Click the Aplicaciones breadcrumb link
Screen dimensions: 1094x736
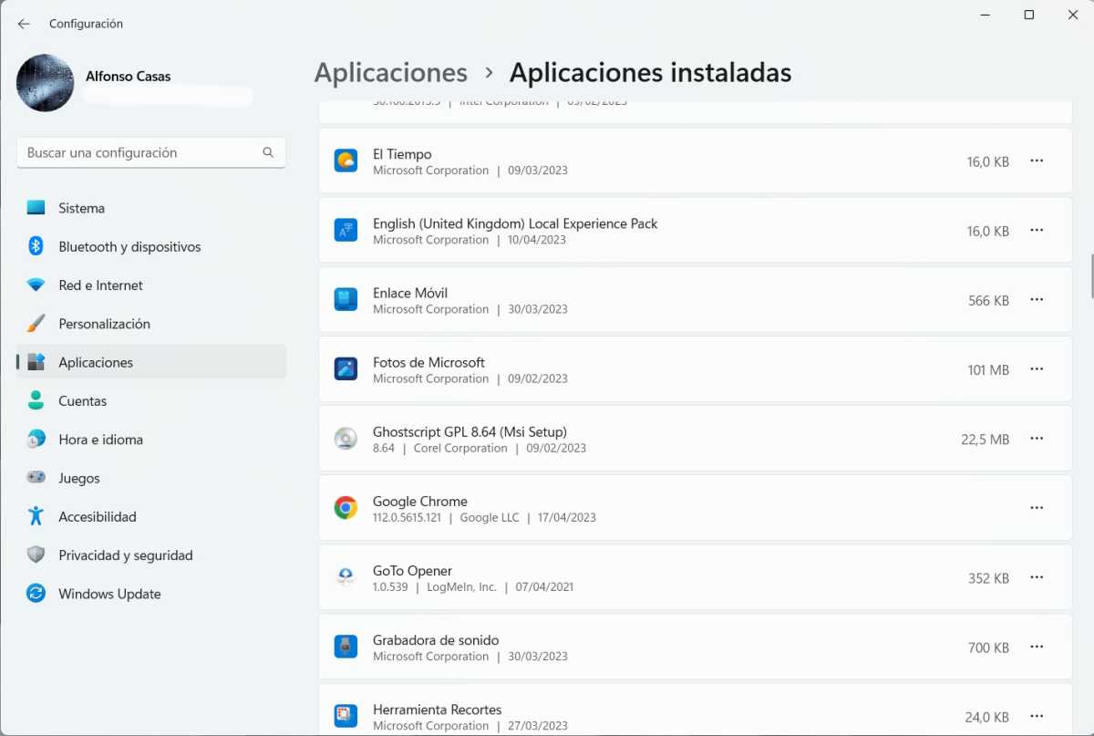pyautogui.click(x=391, y=73)
